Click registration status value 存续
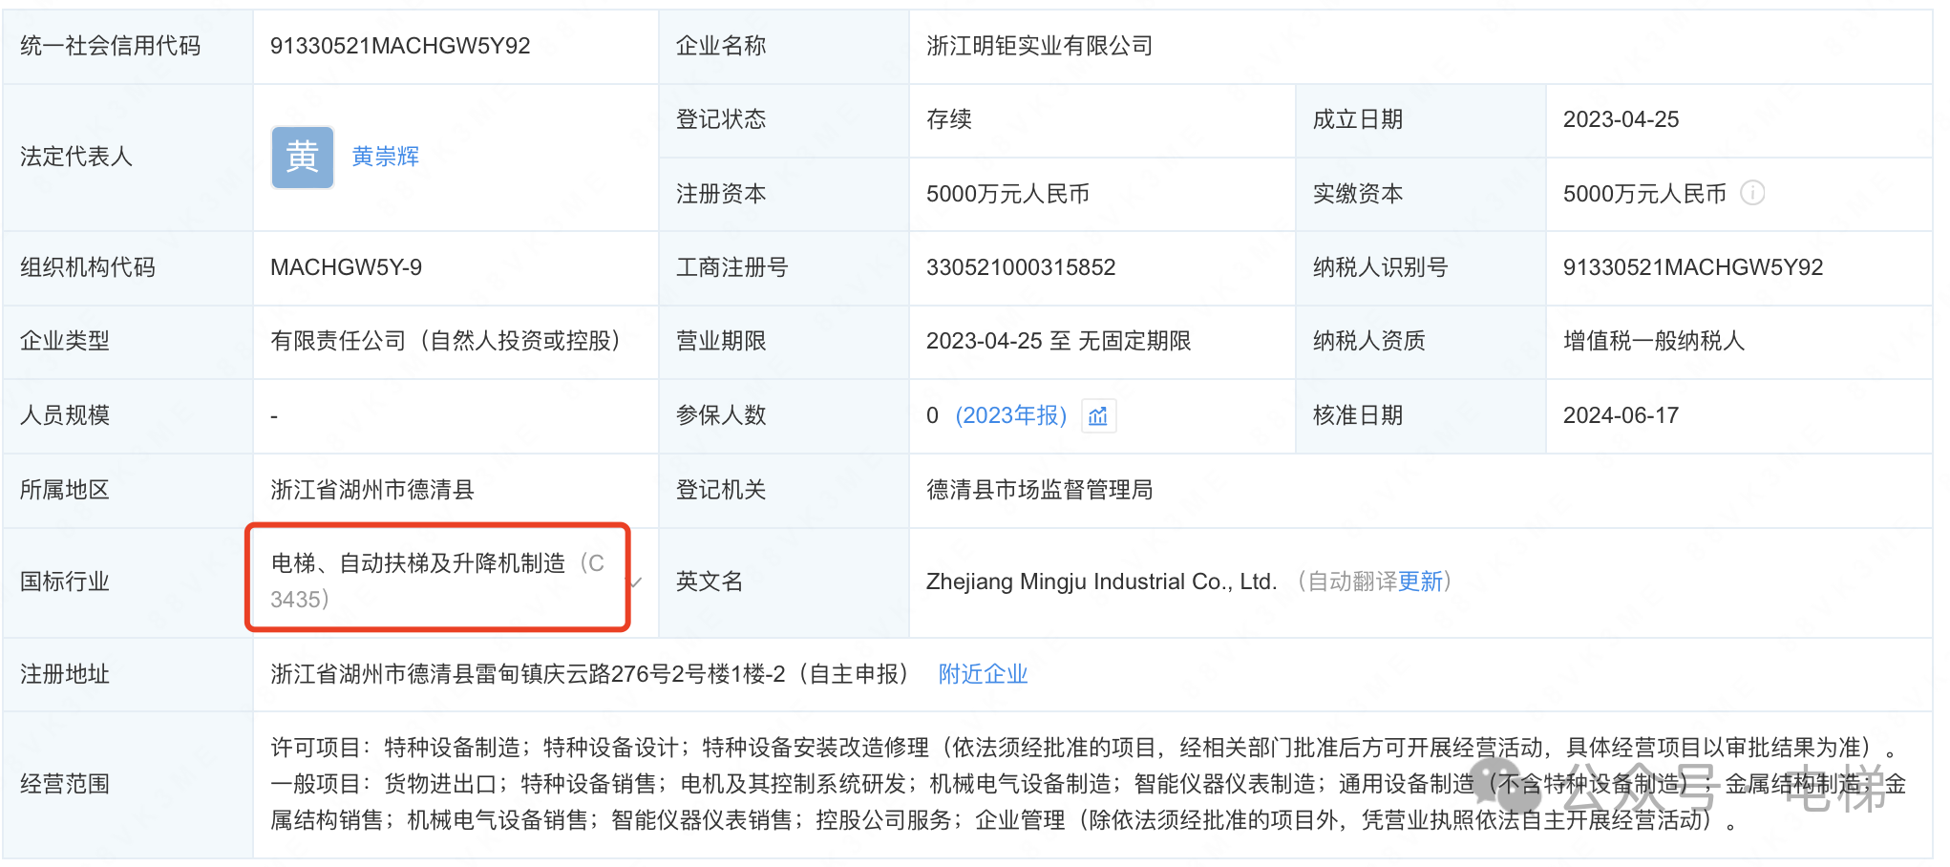Screen dimensions: 1950x867 949,119
